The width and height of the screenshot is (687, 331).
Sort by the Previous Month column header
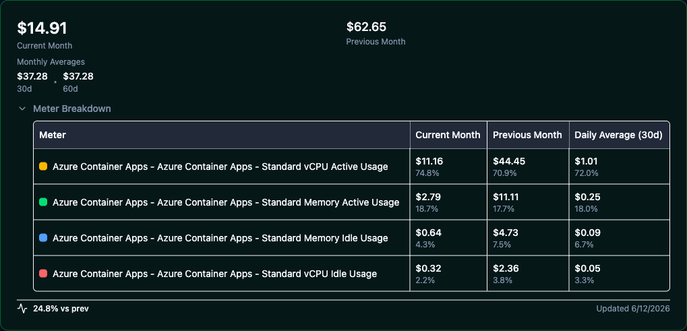click(528, 135)
